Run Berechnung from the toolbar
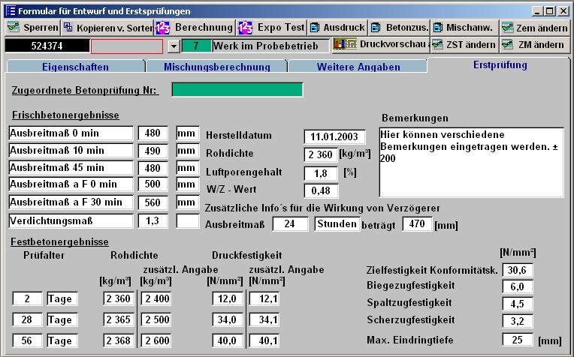The width and height of the screenshot is (574, 357). click(194, 28)
